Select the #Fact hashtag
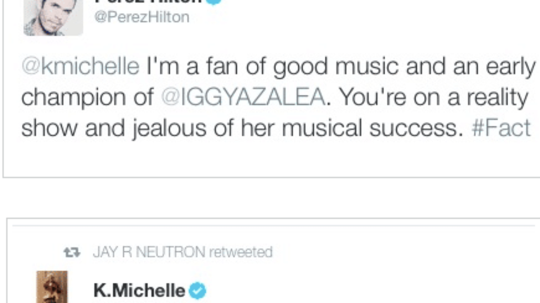 [x=501, y=128]
